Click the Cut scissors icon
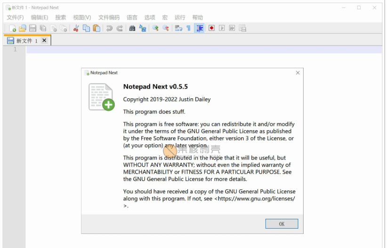387x248 pixels. [x=76, y=28]
